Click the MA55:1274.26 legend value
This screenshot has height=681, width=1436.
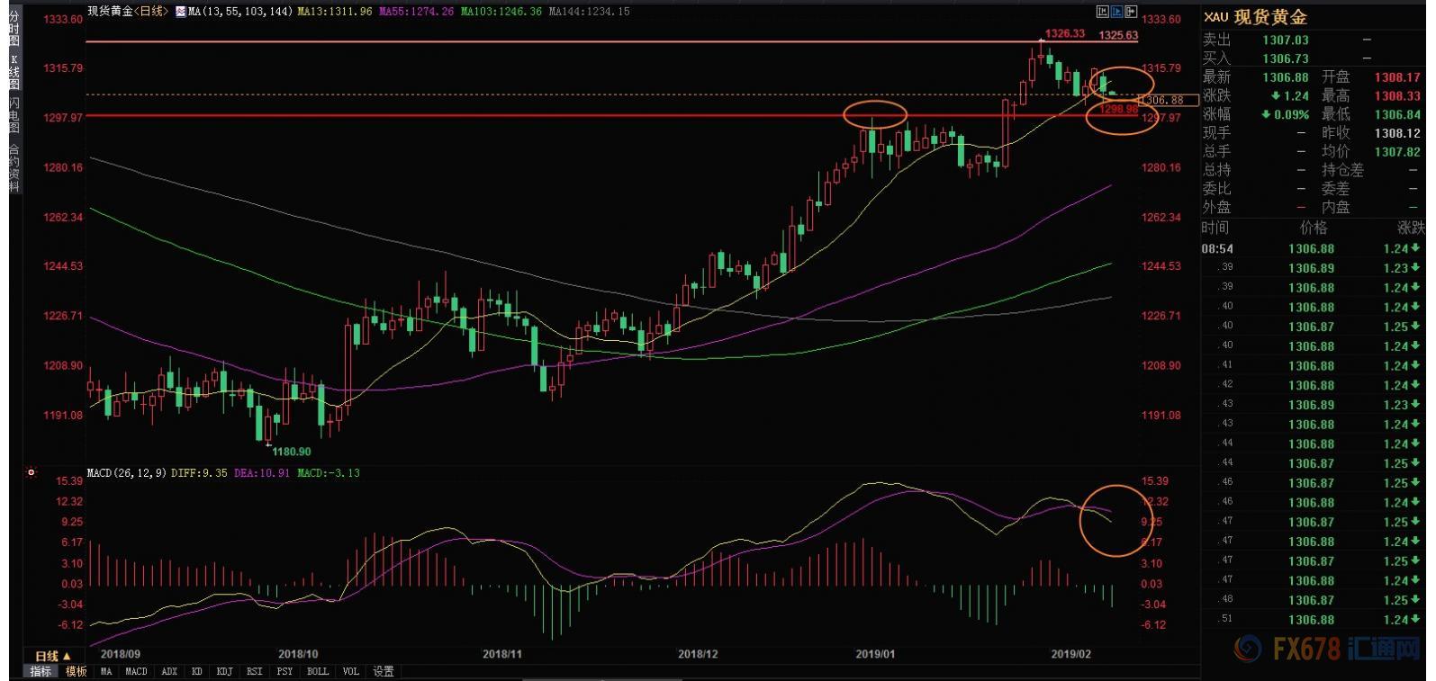coord(417,12)
